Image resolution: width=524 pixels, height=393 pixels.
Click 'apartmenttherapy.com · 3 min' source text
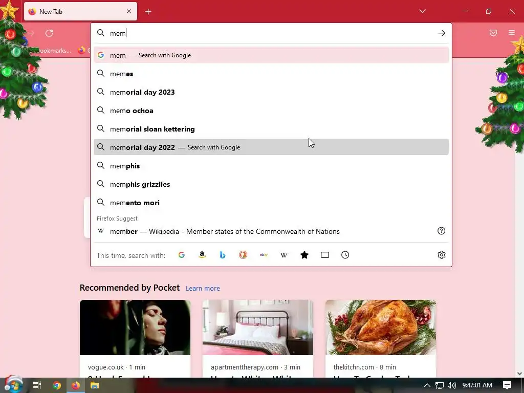(256, 367)
